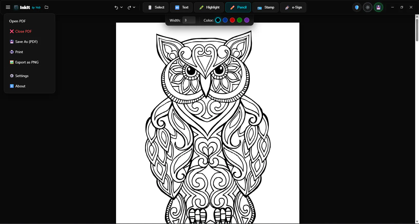
Task: Select the purple pencil color
Action: 247,20
